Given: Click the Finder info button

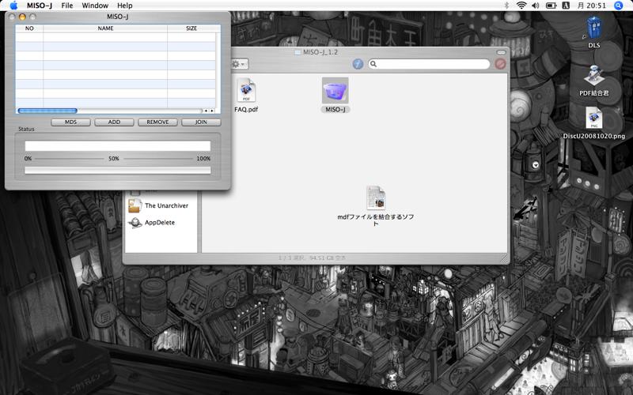Looking at the screenshot, I should pos(358,64).
